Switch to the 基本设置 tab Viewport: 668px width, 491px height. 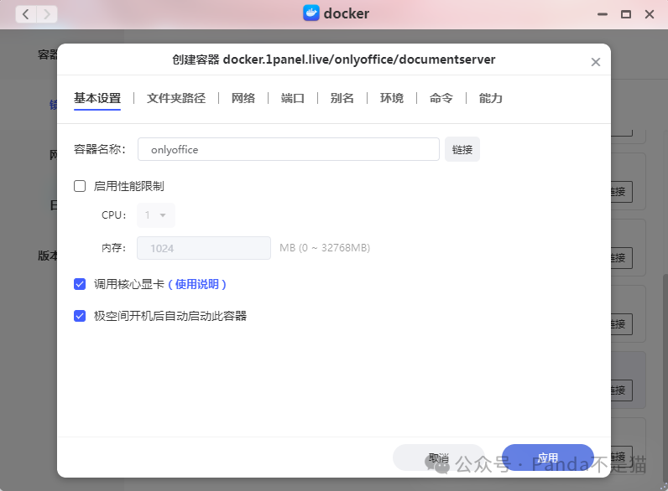(x=97, y=98)
